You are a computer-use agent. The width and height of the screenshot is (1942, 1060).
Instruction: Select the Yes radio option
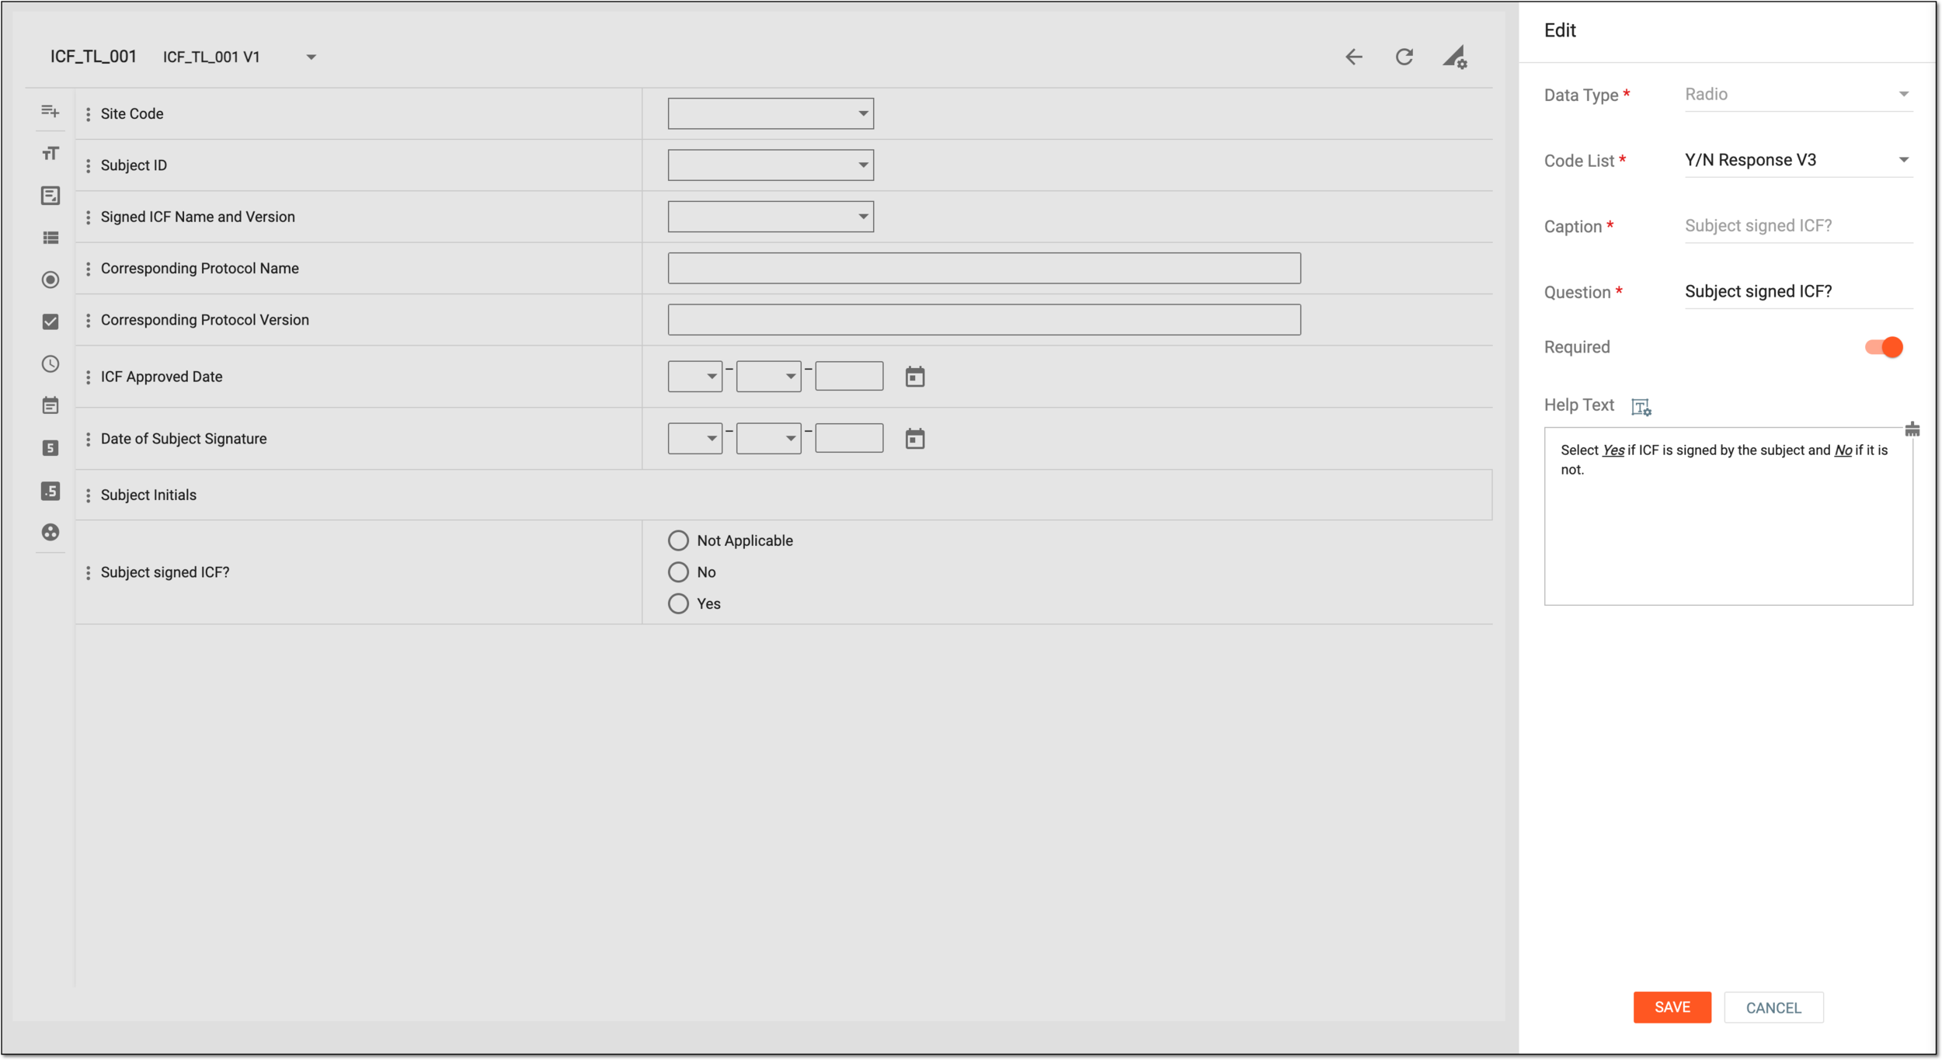click(678, 603)
